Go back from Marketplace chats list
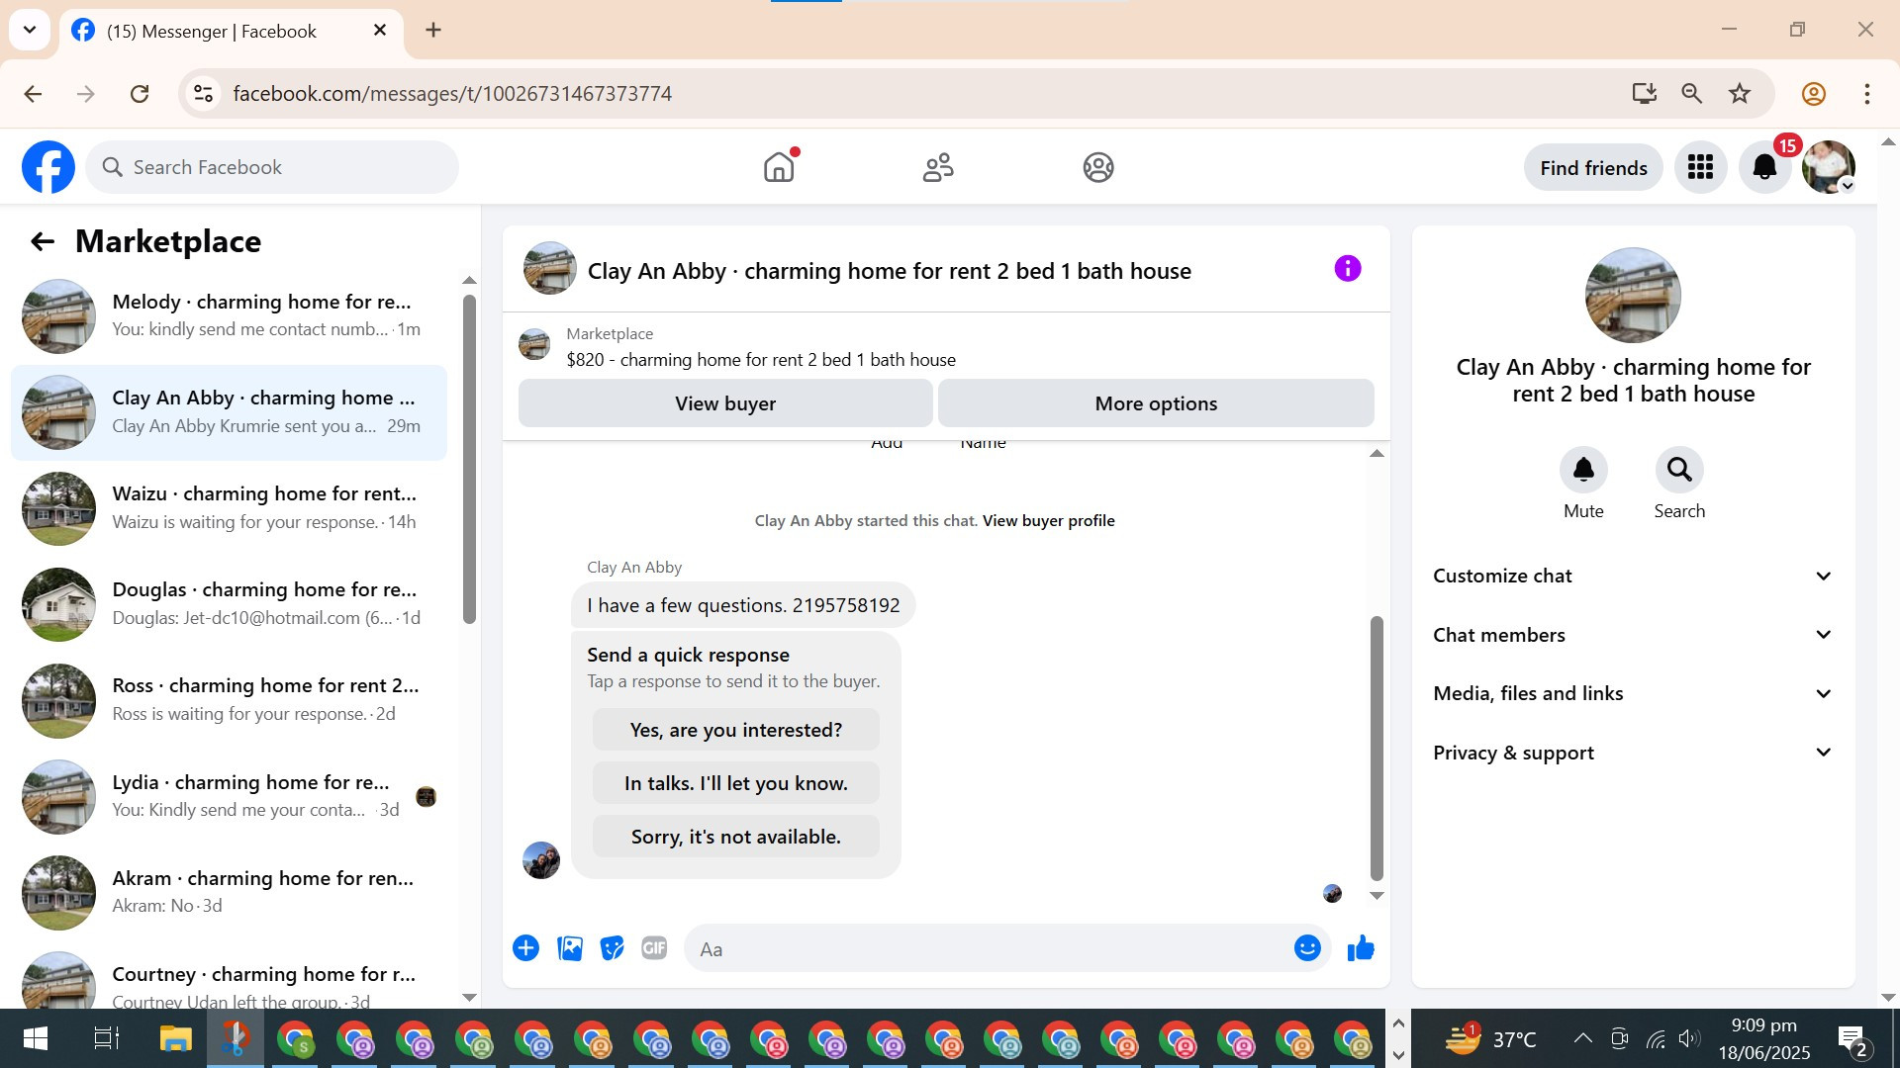The width and height of the screenshot is (1900, 1068). pyautogui.click(x=42, y=241)
